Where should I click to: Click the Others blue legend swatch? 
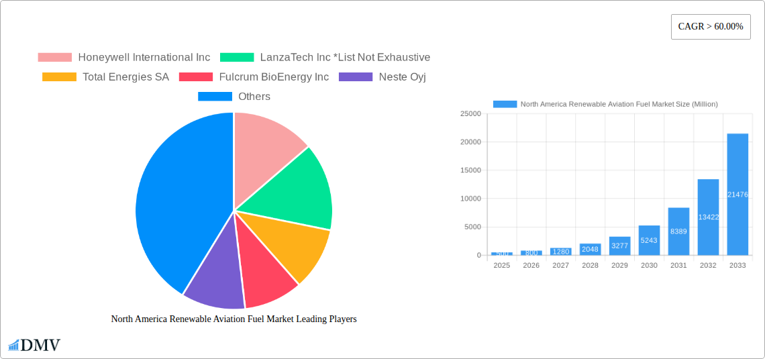[x=215, y=97]
